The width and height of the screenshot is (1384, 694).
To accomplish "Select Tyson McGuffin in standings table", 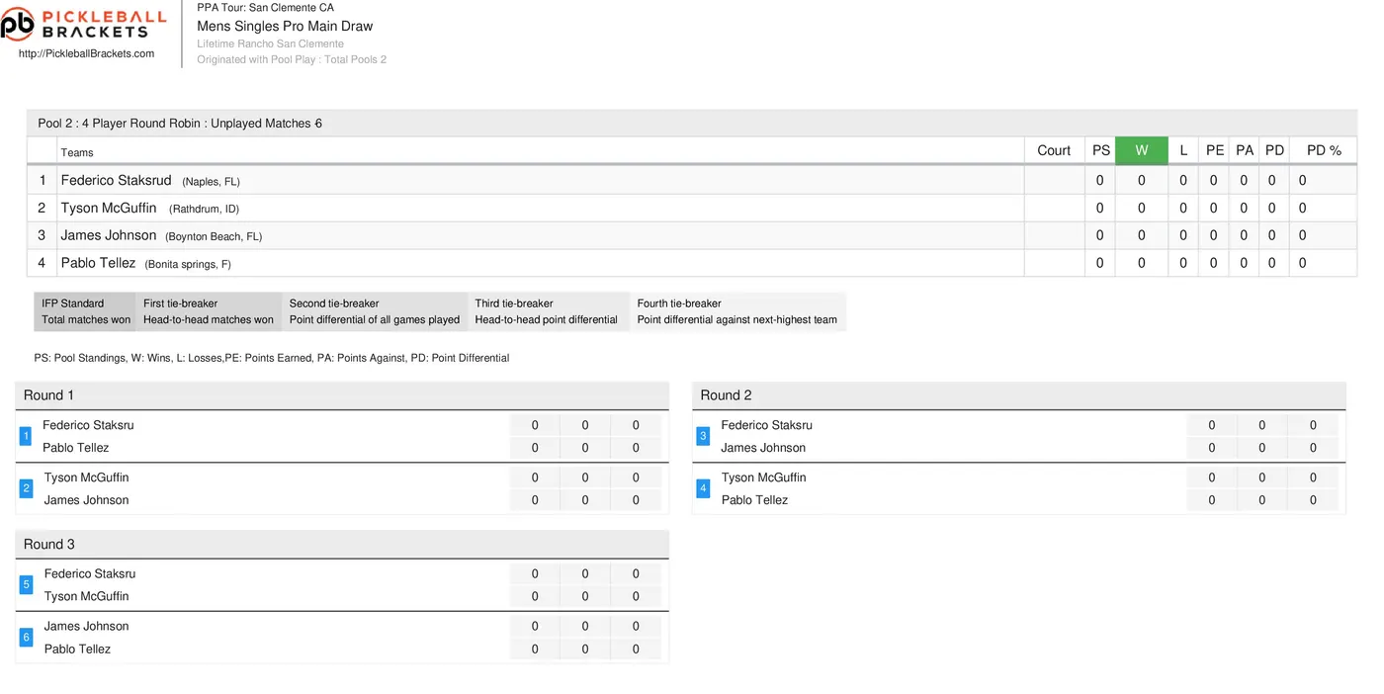I will [x=109, y=209].
